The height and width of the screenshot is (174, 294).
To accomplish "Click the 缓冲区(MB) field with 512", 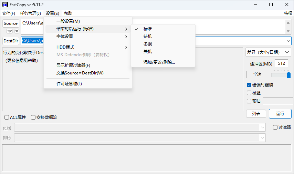I will click(x=281, y=63).
